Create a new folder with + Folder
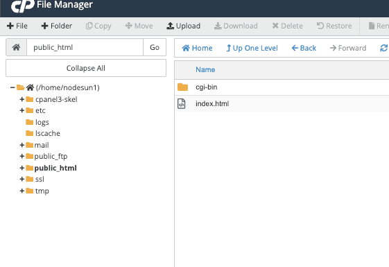This screenshot has width=389, height=267. click(57, 26)
